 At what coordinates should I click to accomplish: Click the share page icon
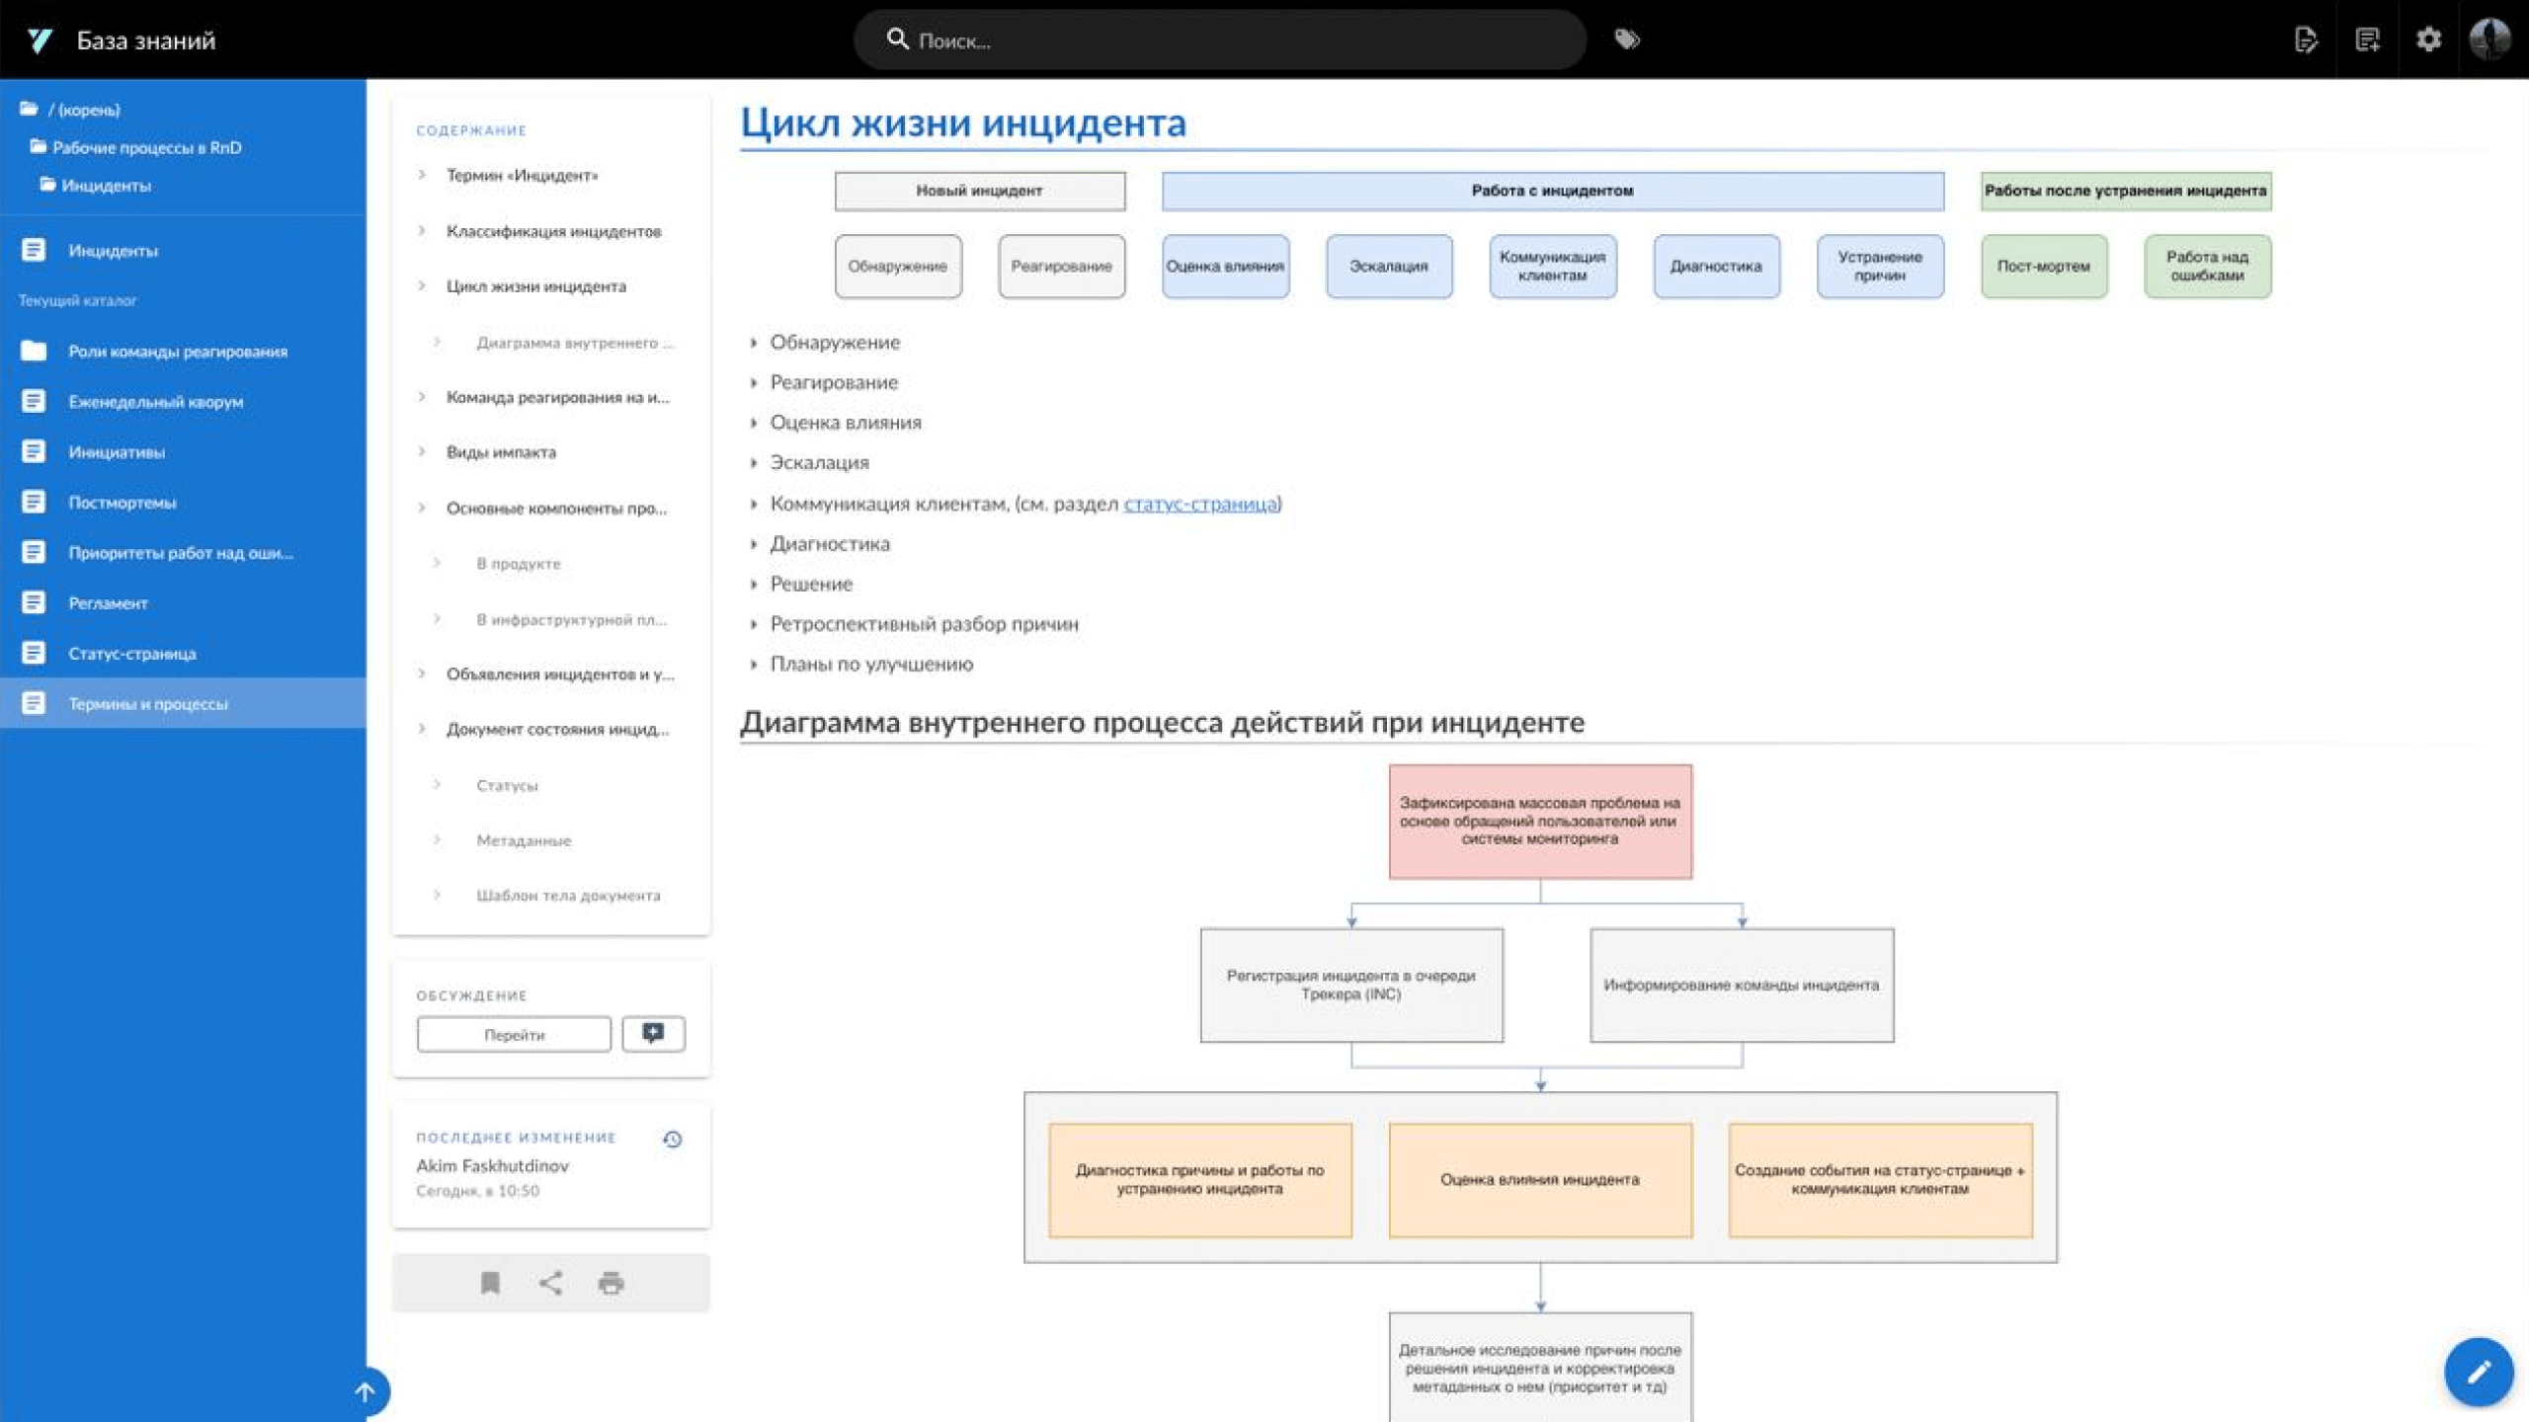coord(551,1283)
